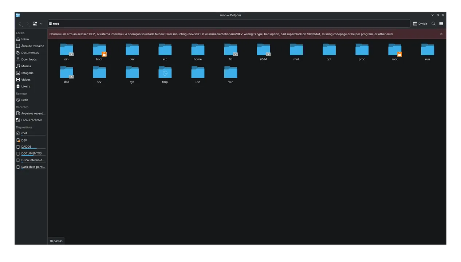This screenshot has height=262, width=461.
Task: Click the root location path bar
Action: [x=229, y=24]
